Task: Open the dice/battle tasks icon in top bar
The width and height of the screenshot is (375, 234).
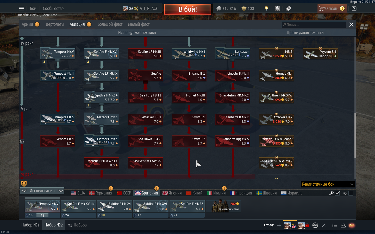Action: tap(277, 9)
